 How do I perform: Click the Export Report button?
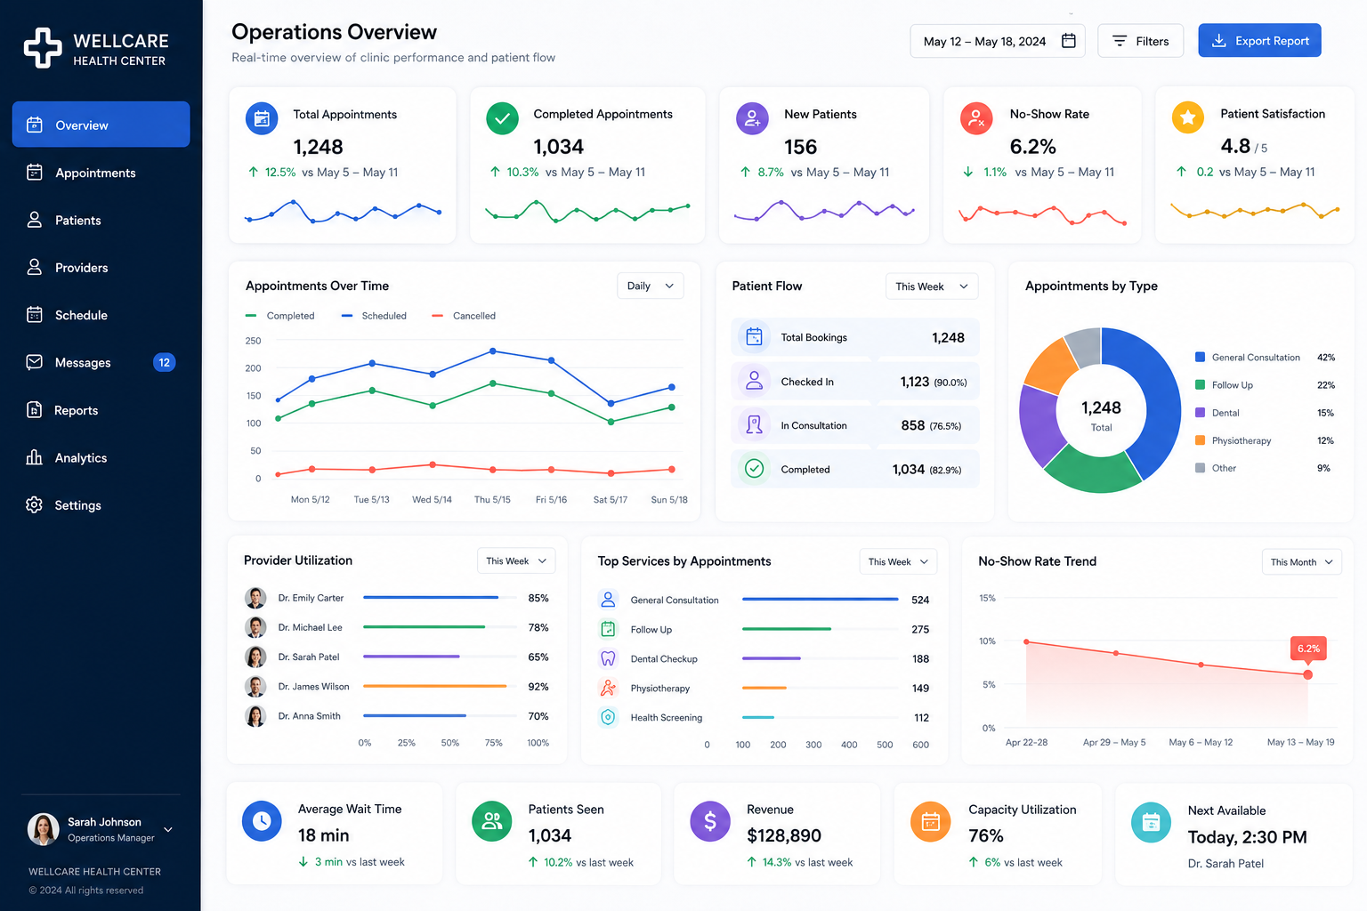click(x=1259, y=41)
